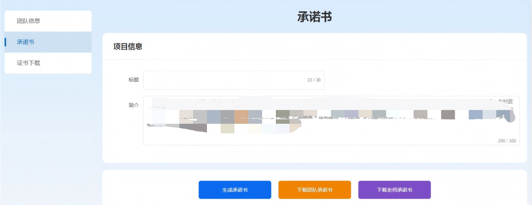532x206 pixels.
Task: Click the blue active indicator beside 承诺书
Action: tap(5, 42)
